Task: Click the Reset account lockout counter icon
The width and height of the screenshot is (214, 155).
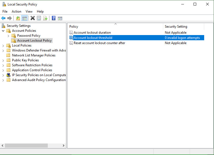Action: coord(71,43)
